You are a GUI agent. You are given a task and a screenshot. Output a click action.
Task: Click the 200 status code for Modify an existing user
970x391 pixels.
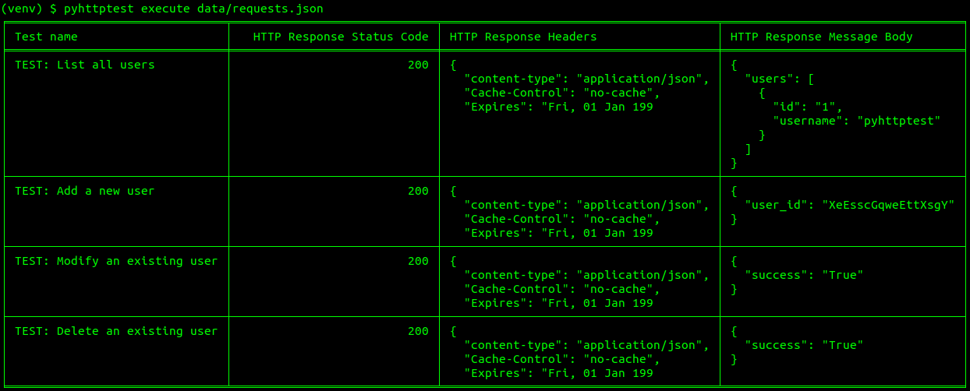418,261
